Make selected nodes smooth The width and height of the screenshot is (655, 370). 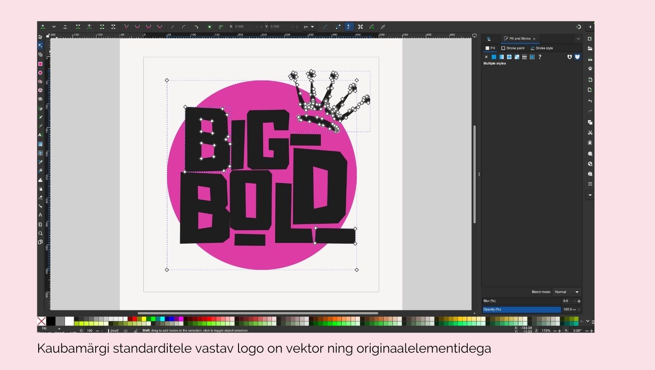click(137, 27)
